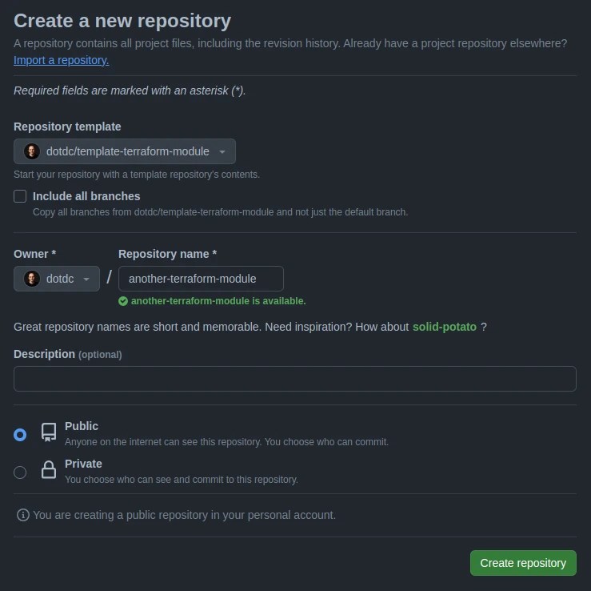Click the dotdc avatar in the Owner selector
This screenshot has width=591, height=591.
(x=32, y=279)
